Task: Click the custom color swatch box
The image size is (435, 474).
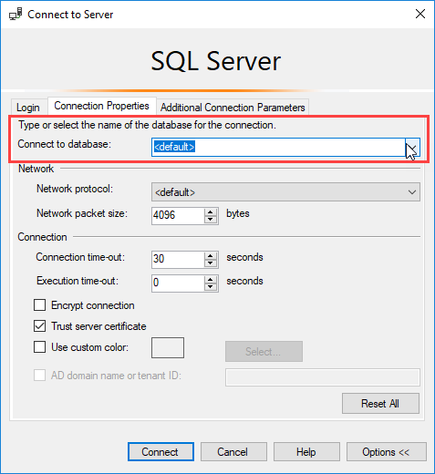Action: [168, 347]
